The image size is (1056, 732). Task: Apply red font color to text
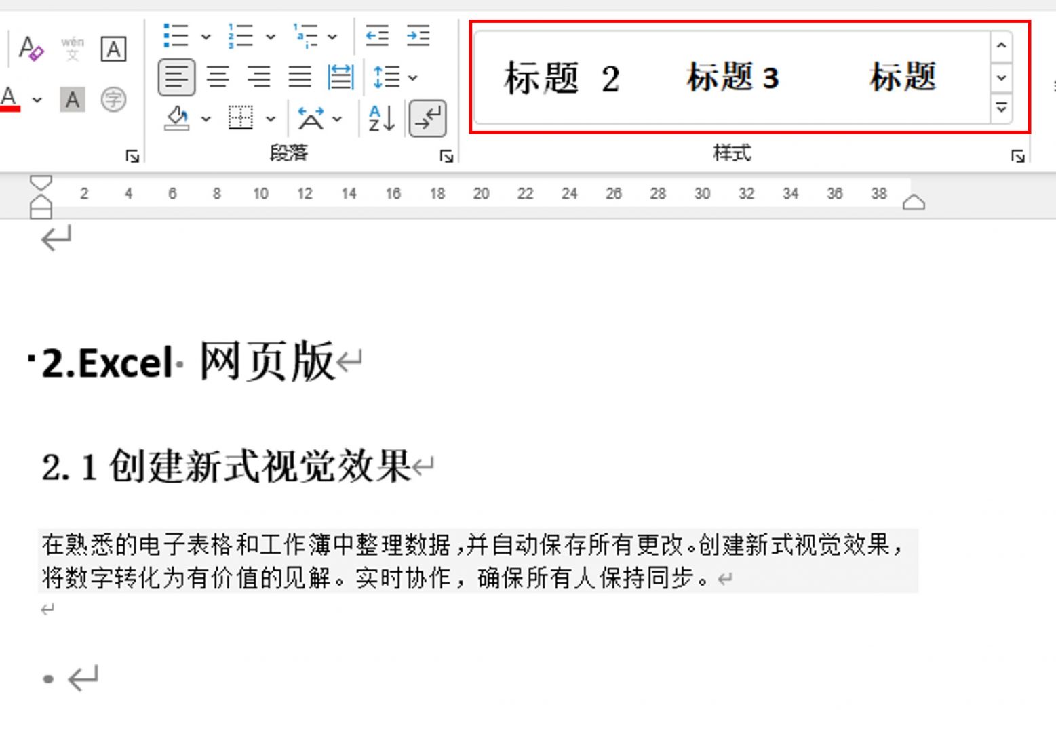click(x=9, y=99)
